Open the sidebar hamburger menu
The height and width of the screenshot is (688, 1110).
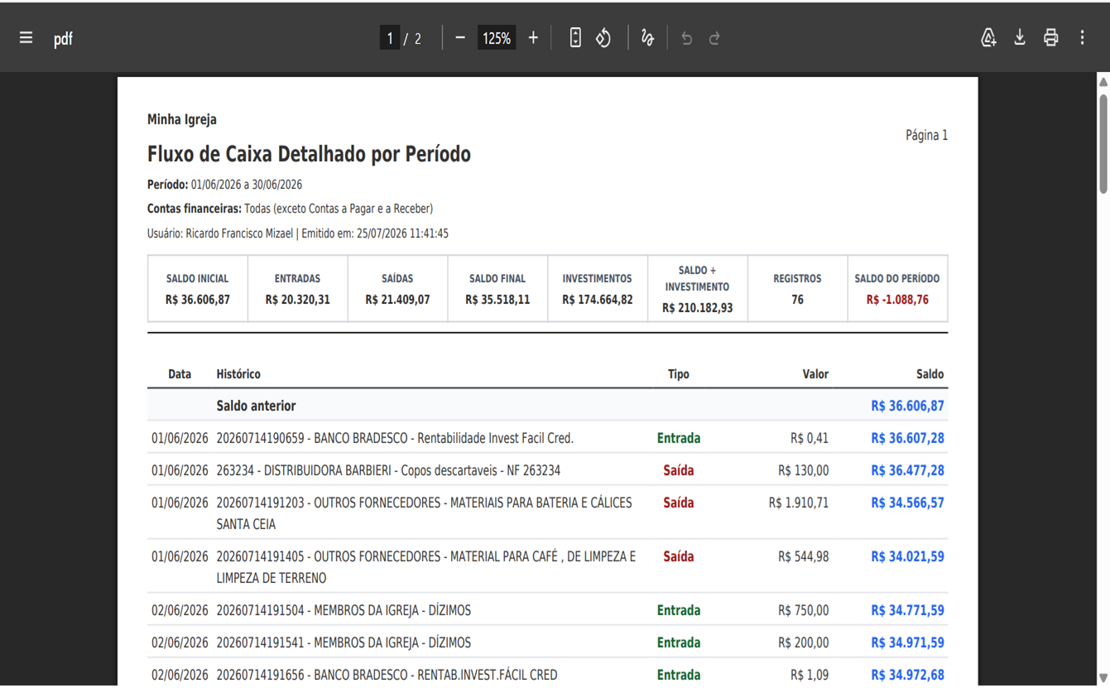pyautogui.click(x=26, y=38)
